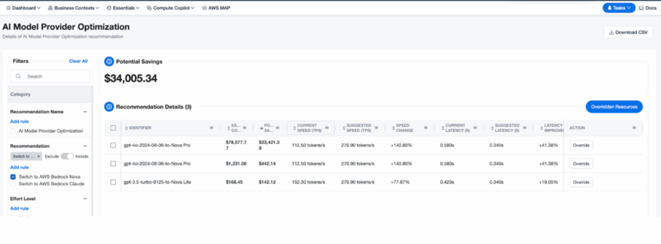Collapse the Recommendation filter section
The width and height of the screenshot is (661, 244).
click(x=85, y=147)
